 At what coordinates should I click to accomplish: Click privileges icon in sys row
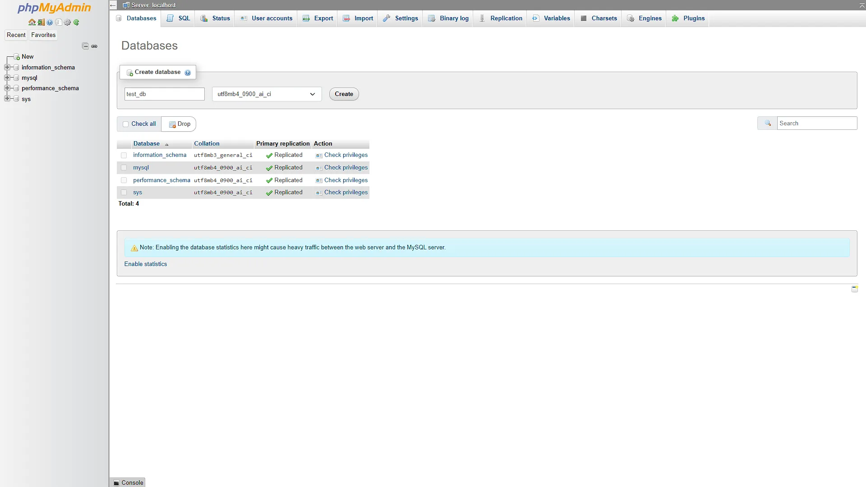319,193
